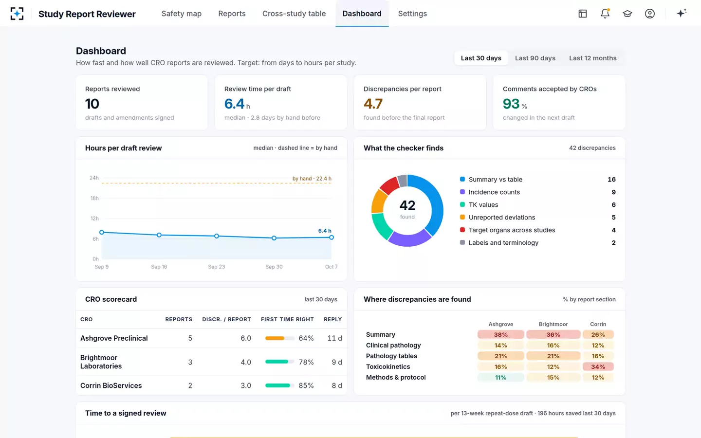Click the Reports reviewed card
Image resolution: width=701 pixels, height=438 pixels.
[142, 103]
